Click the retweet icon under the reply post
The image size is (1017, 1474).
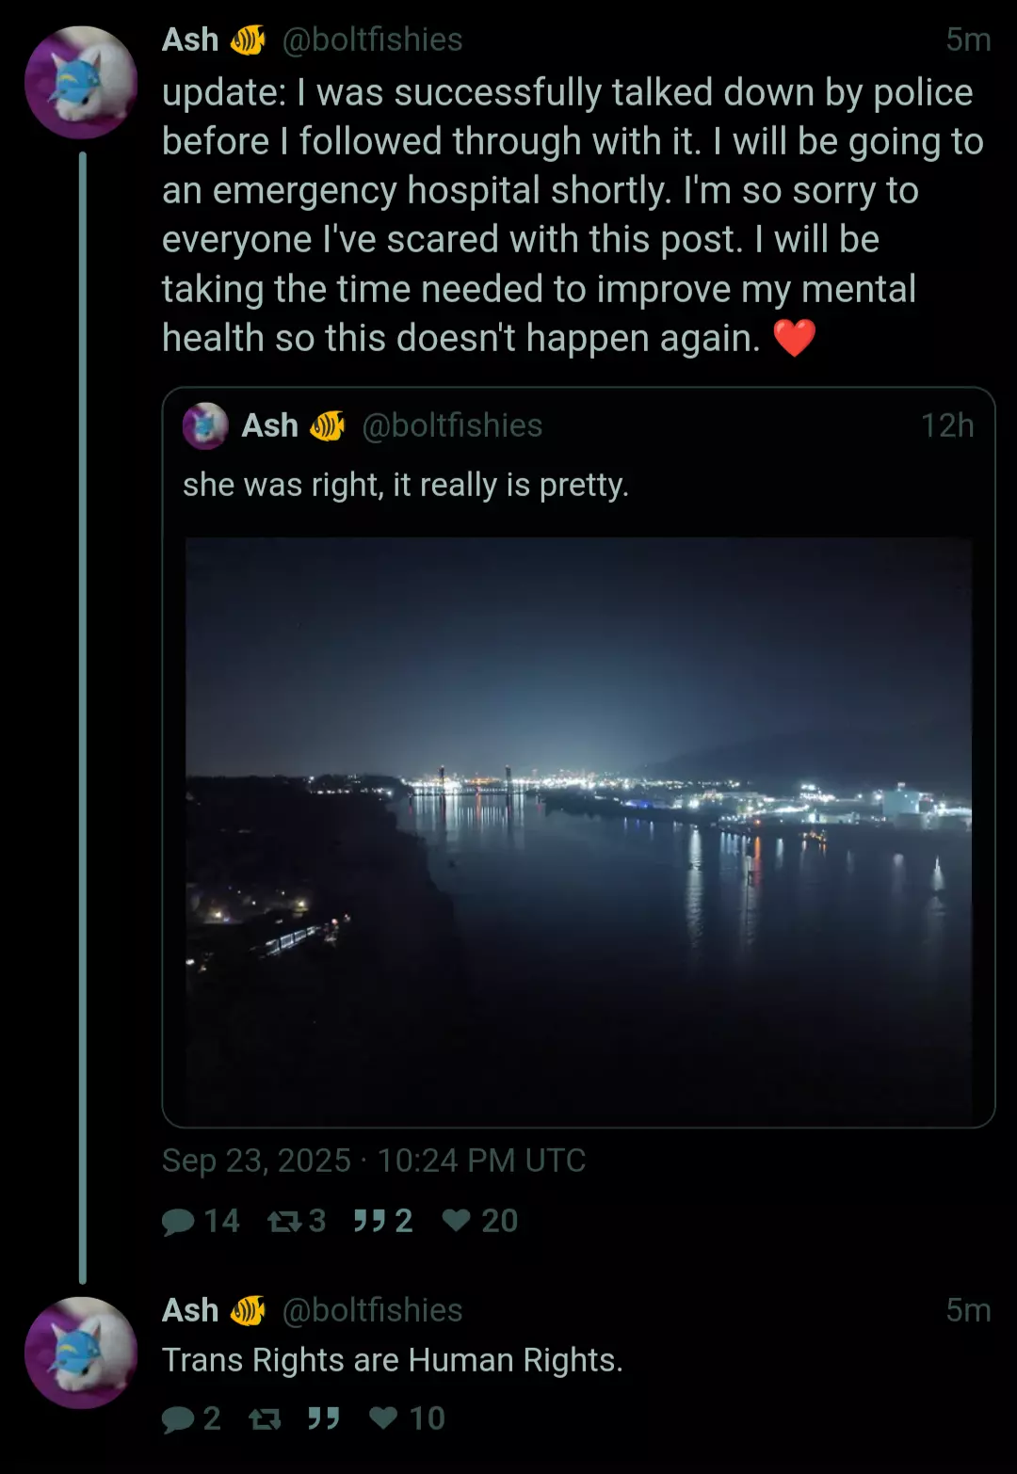[265, 1418]
